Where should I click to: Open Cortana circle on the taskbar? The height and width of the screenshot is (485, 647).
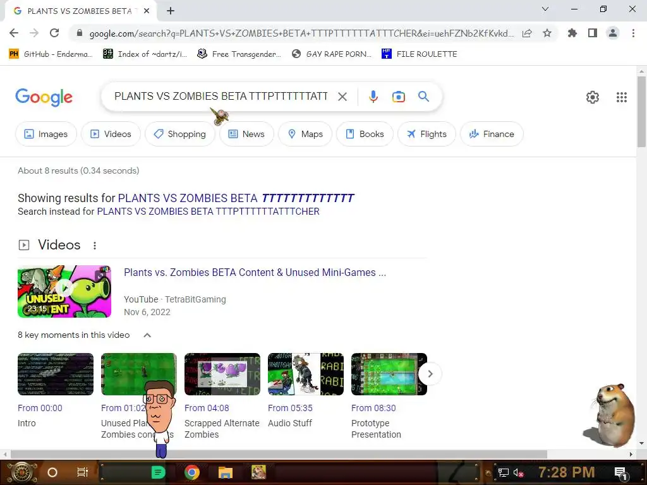tap(52, 472)
